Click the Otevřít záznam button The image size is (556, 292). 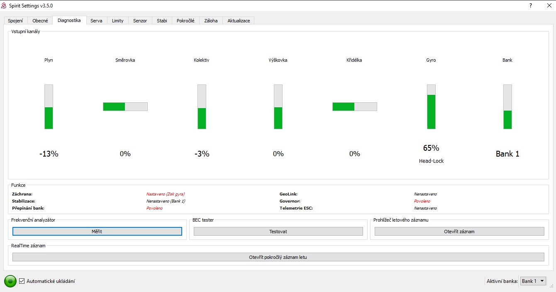(459, 232)
